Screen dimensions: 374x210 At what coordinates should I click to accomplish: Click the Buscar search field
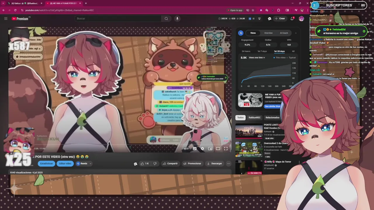[x=117, y=19]
